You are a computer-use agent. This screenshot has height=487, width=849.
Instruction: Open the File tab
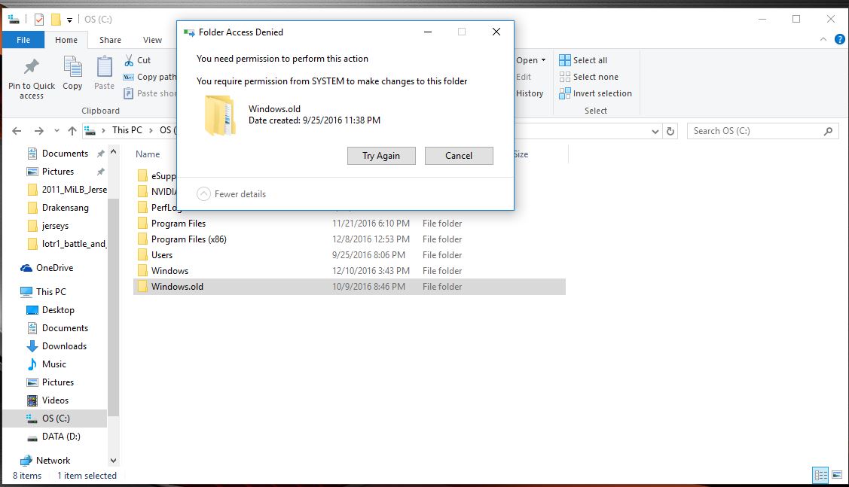23,40
